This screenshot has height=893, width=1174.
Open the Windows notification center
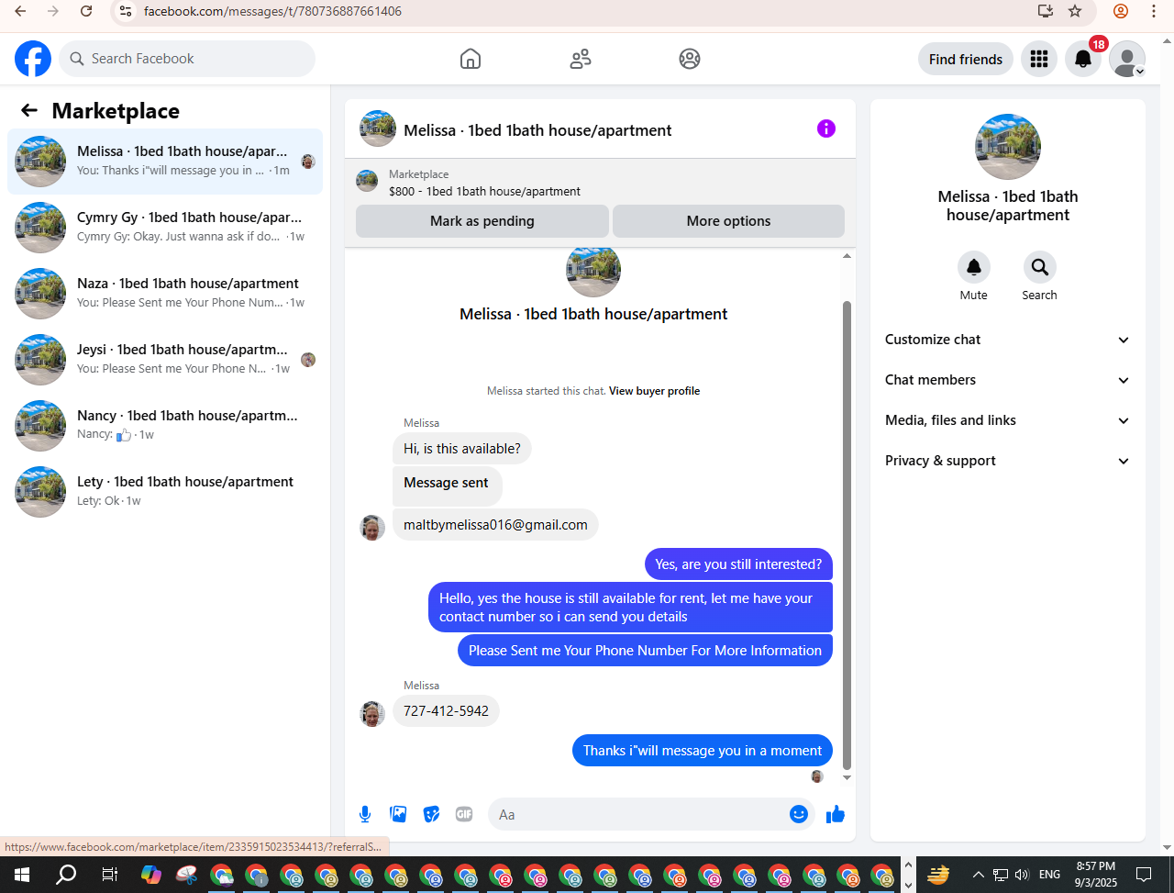click(1144, 875)
